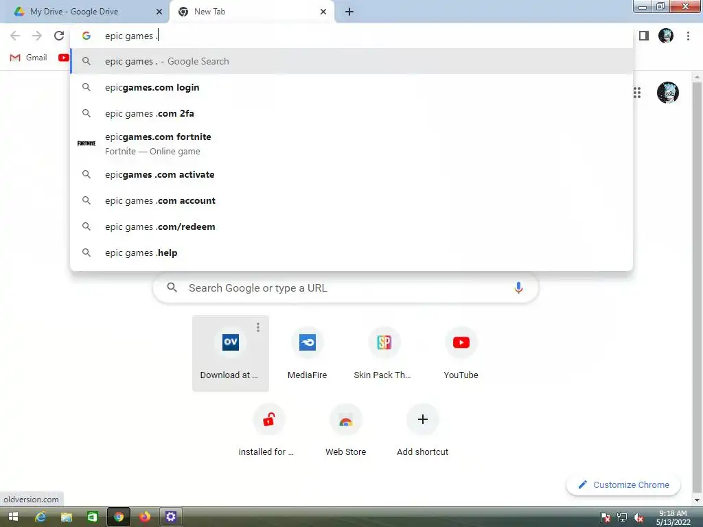
Task: Click Customize Chrome button
Action: point(623,485)
